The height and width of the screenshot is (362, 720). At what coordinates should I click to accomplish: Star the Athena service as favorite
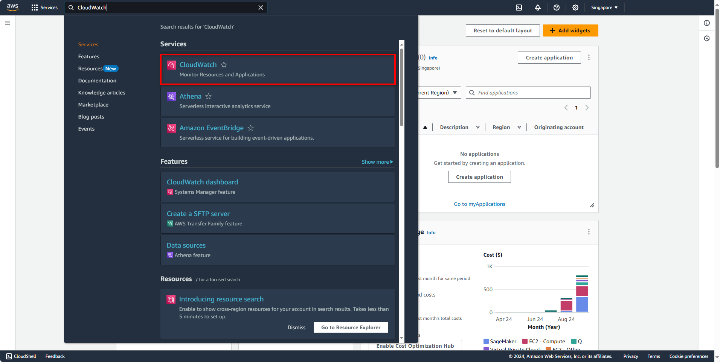(209, 96)
